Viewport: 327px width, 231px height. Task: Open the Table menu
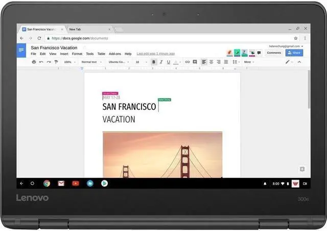coord(101,54)
